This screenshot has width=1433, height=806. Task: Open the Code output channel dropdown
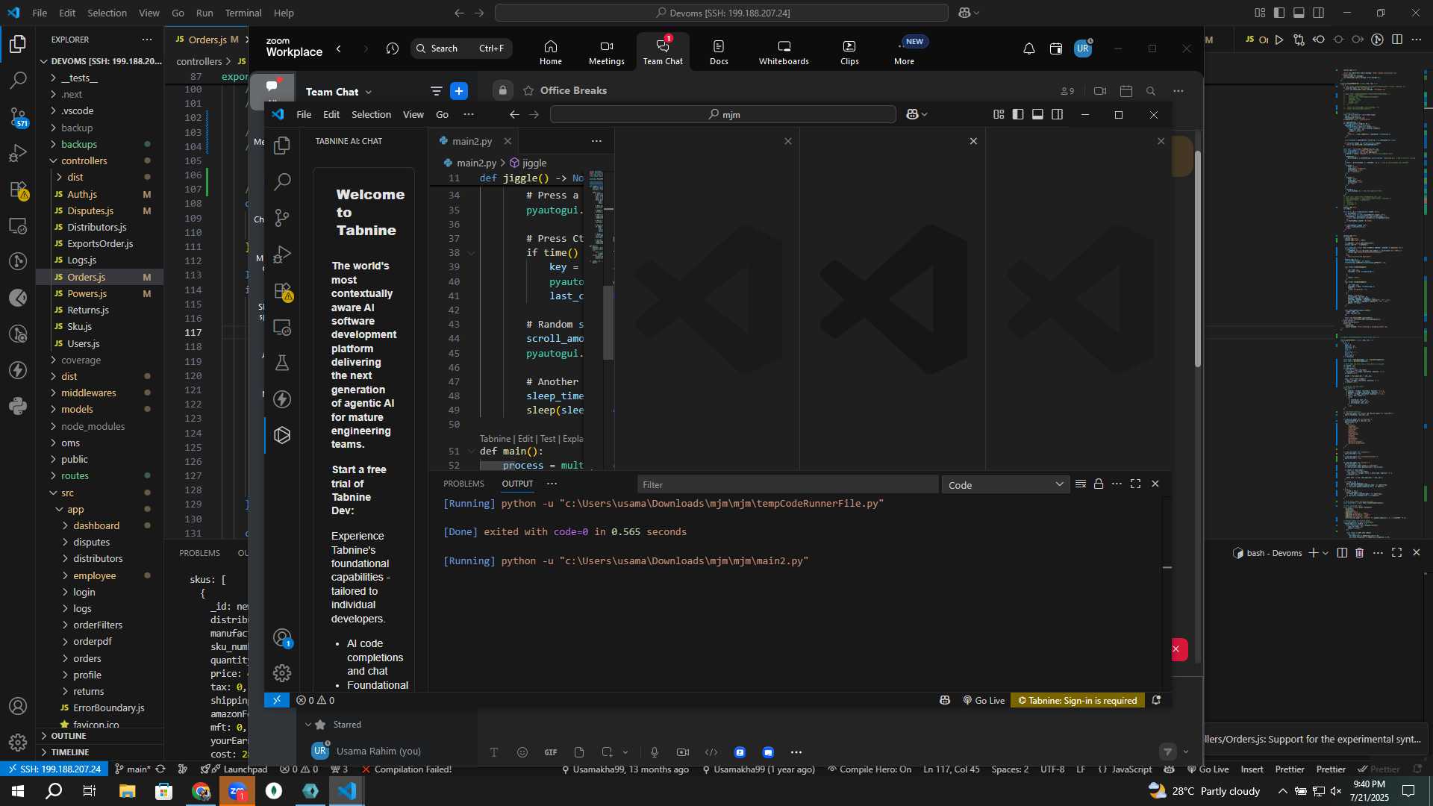coord(1005,485)
